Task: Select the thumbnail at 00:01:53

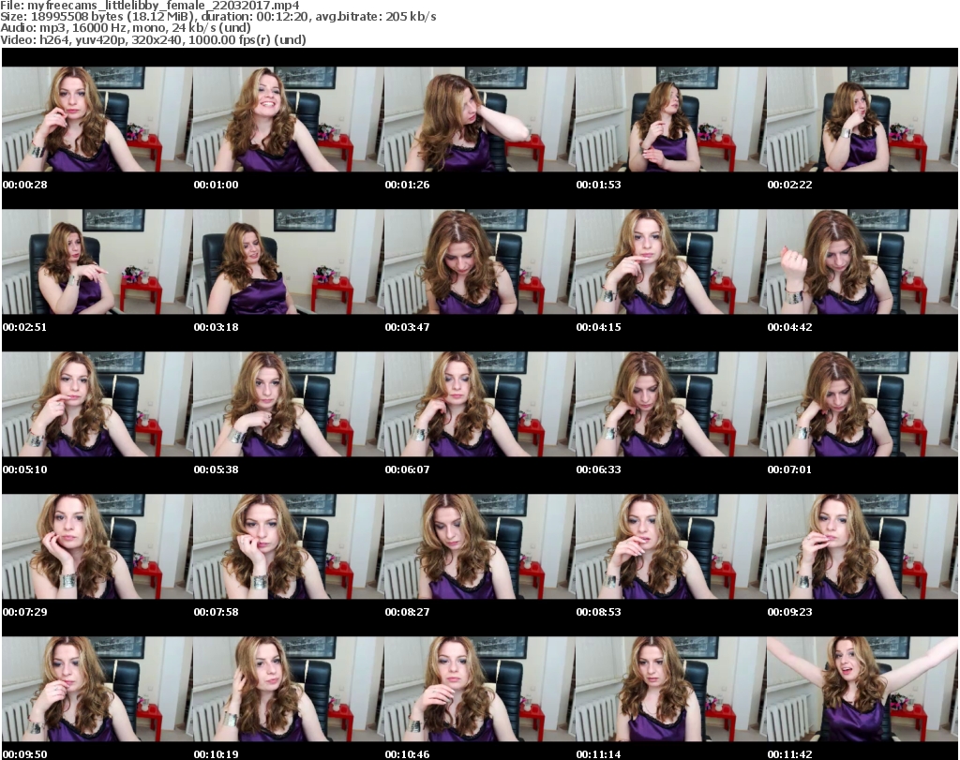Action: (670, 119)
